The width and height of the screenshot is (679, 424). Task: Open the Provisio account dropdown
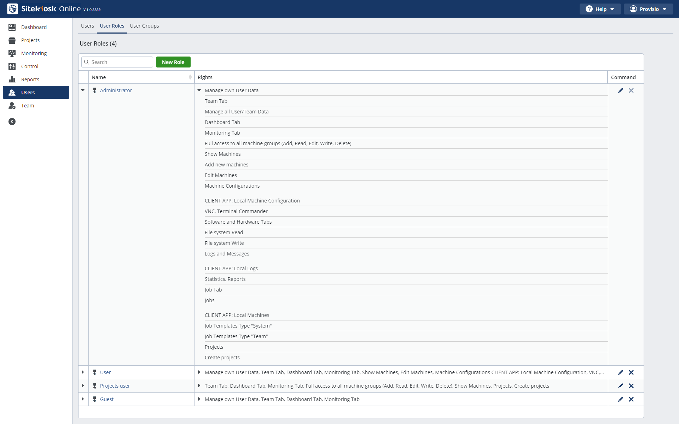point(648,9)
